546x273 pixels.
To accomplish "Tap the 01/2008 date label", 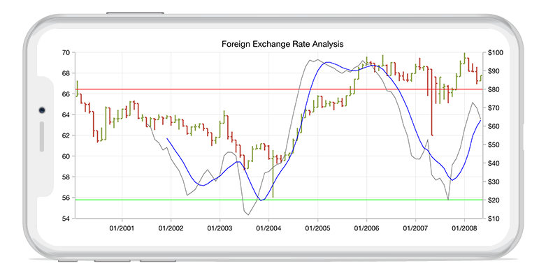I will pyautogui.click(x=464, y=228).
